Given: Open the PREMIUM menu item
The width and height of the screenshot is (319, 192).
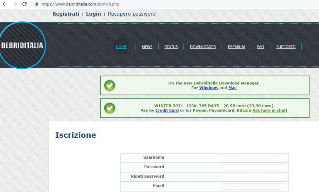Looking at the screenshot, I should tap(236, 47).
